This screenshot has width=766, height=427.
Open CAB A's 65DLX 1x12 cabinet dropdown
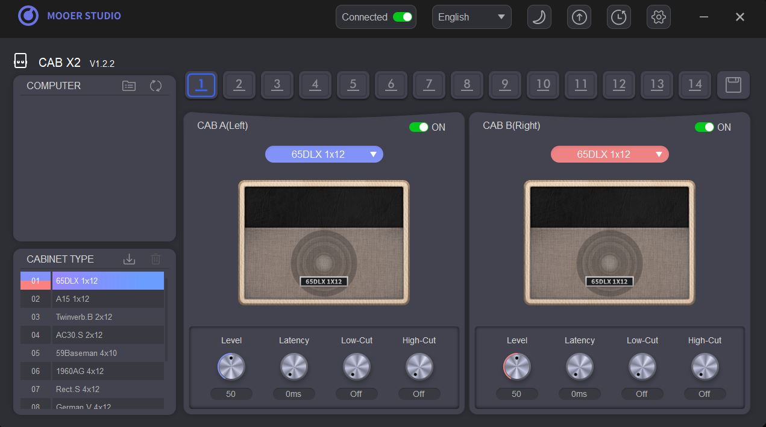[324, 154]
